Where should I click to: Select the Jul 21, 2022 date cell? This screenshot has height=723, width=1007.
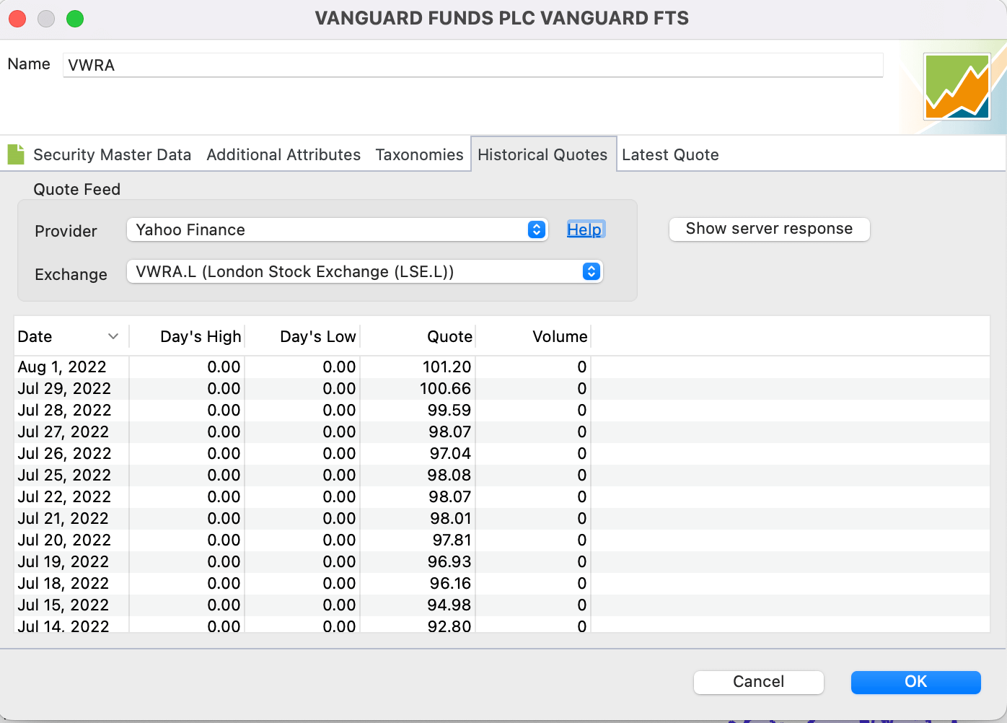pyautogui.click(x=63, y=518)
